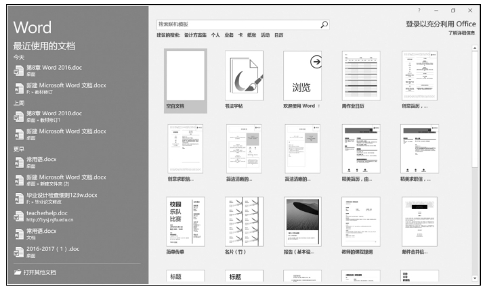The height and width of the screenshot is (291, 485).
Task: Click scrollbar up arrow in template list
Action: tap(475, 48)
